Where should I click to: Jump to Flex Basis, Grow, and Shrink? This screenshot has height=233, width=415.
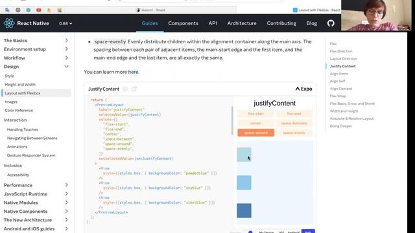[352, 104]
